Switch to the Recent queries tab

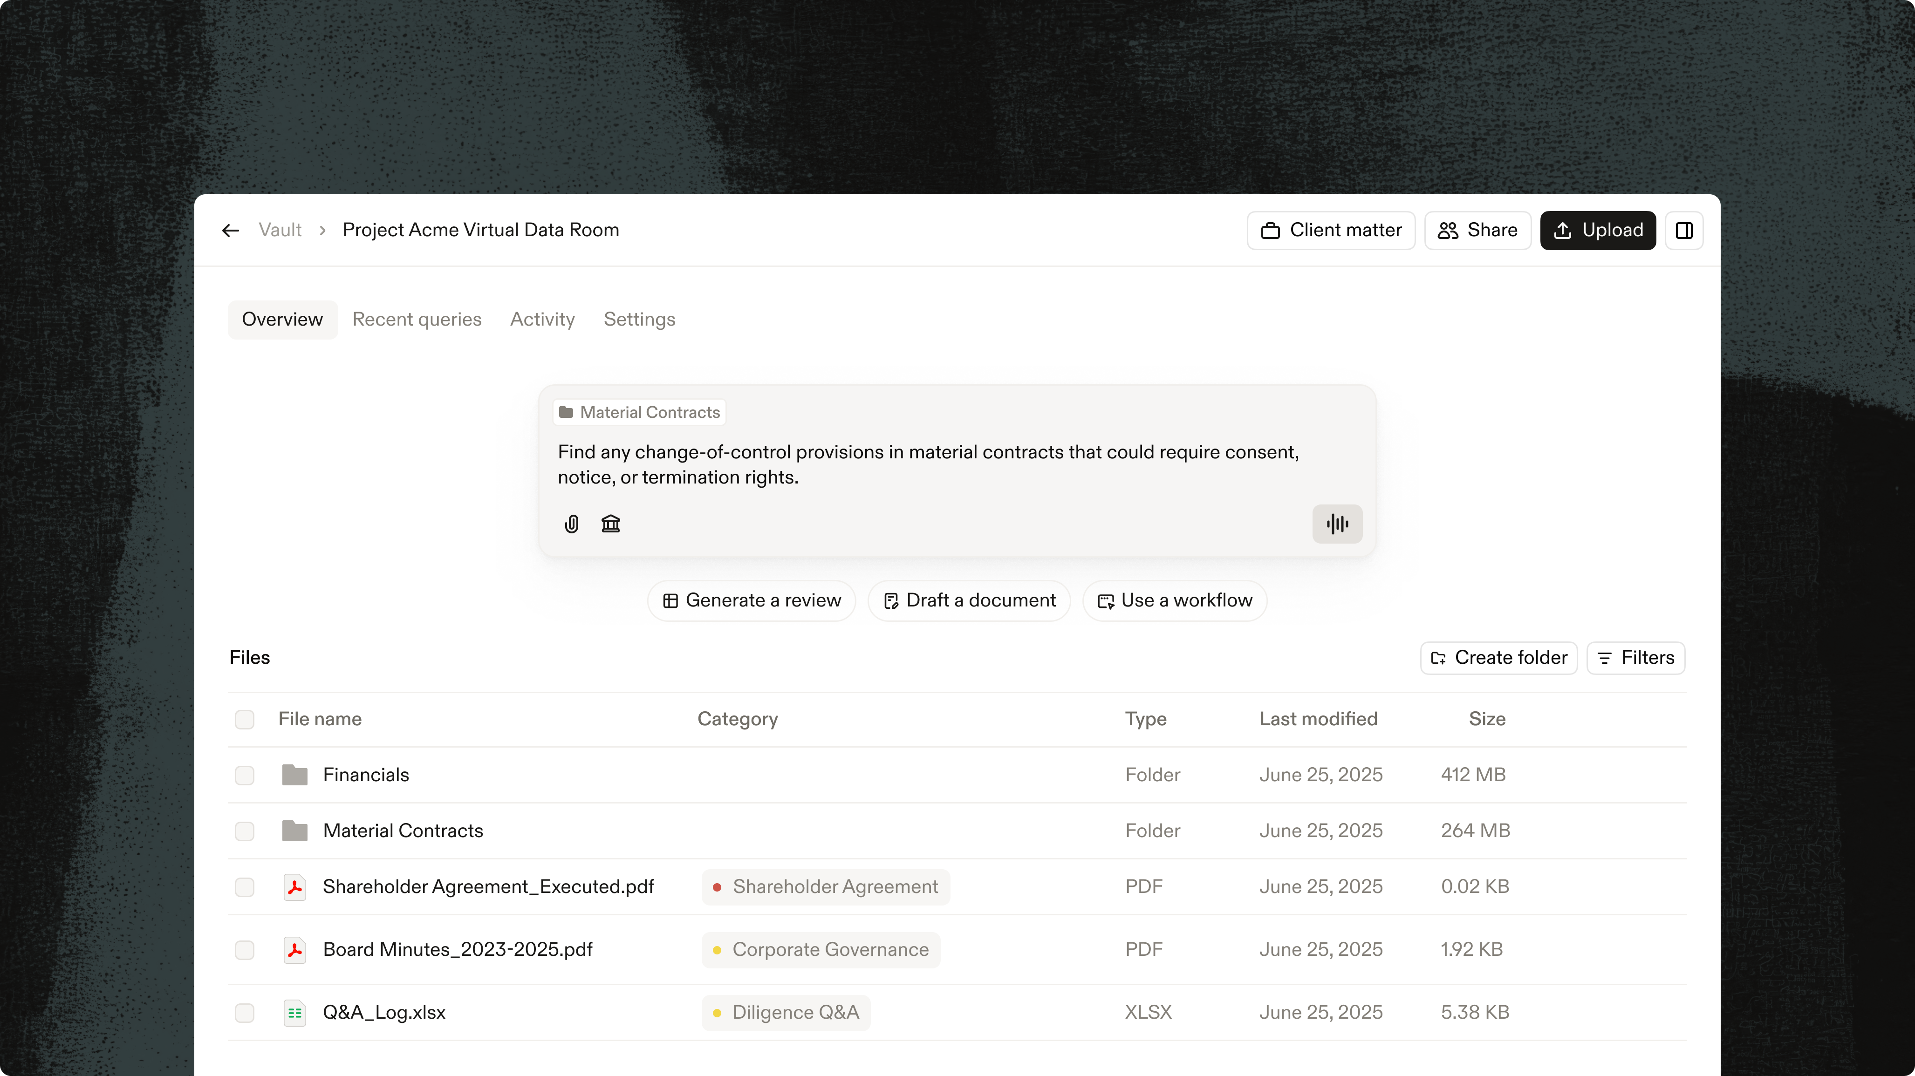(416, 320)
